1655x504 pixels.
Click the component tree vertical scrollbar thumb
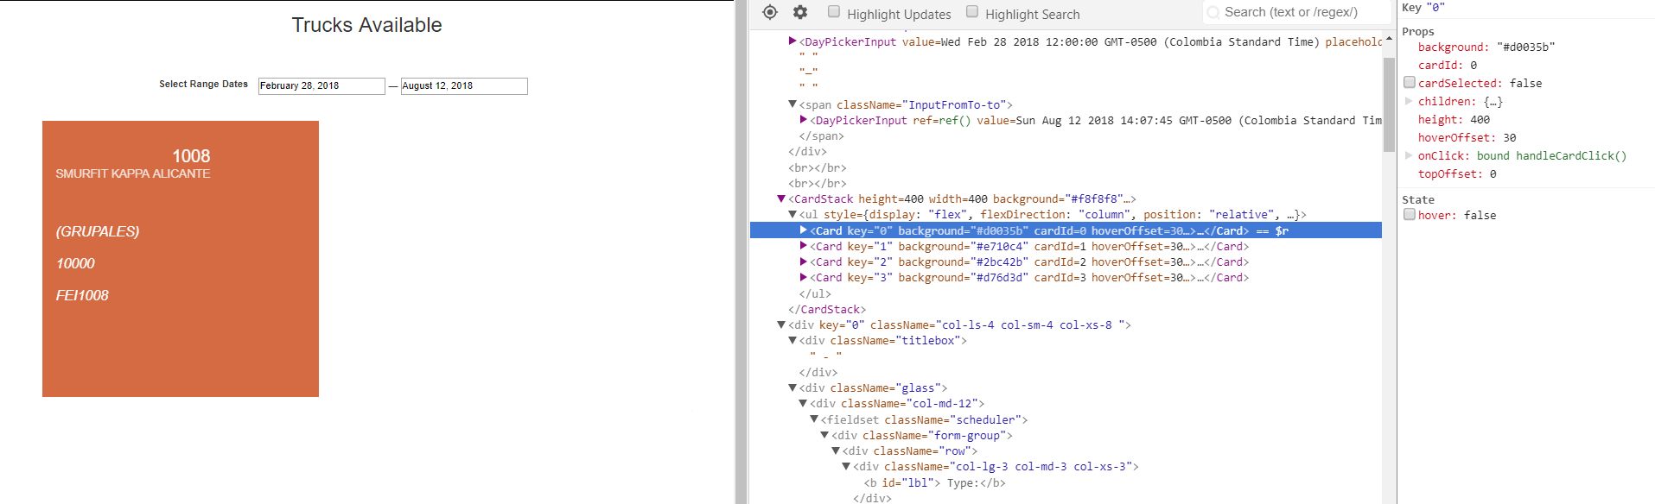pyautogui.click(x=1389, y=104)
